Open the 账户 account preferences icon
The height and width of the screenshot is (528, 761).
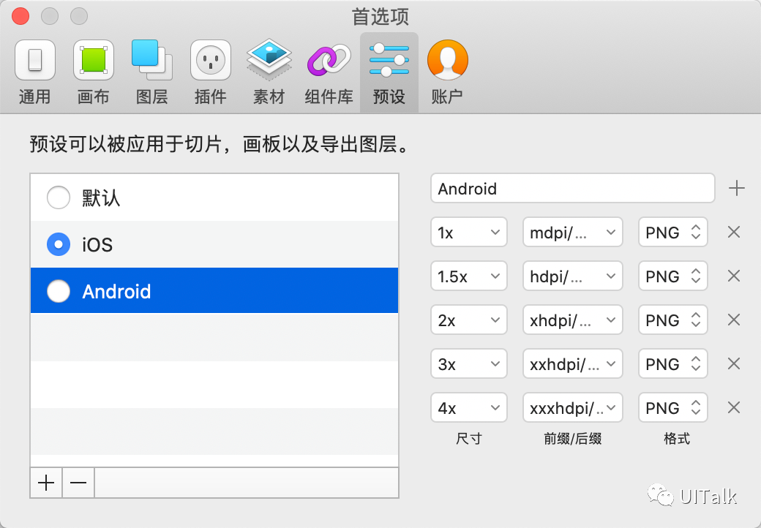(448, 61)
